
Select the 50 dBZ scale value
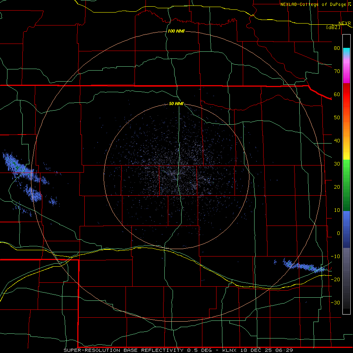[x=337, y=118]
